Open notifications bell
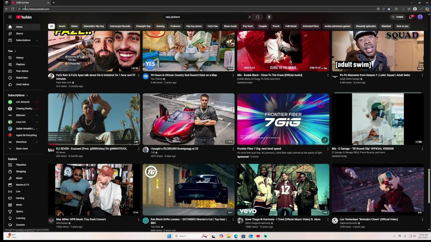Viewport: 431px width, 242px height. pyautogui.click(x=410, y=17)
